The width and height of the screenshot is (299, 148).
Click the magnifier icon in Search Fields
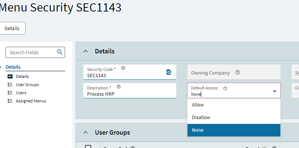(60, 52)
